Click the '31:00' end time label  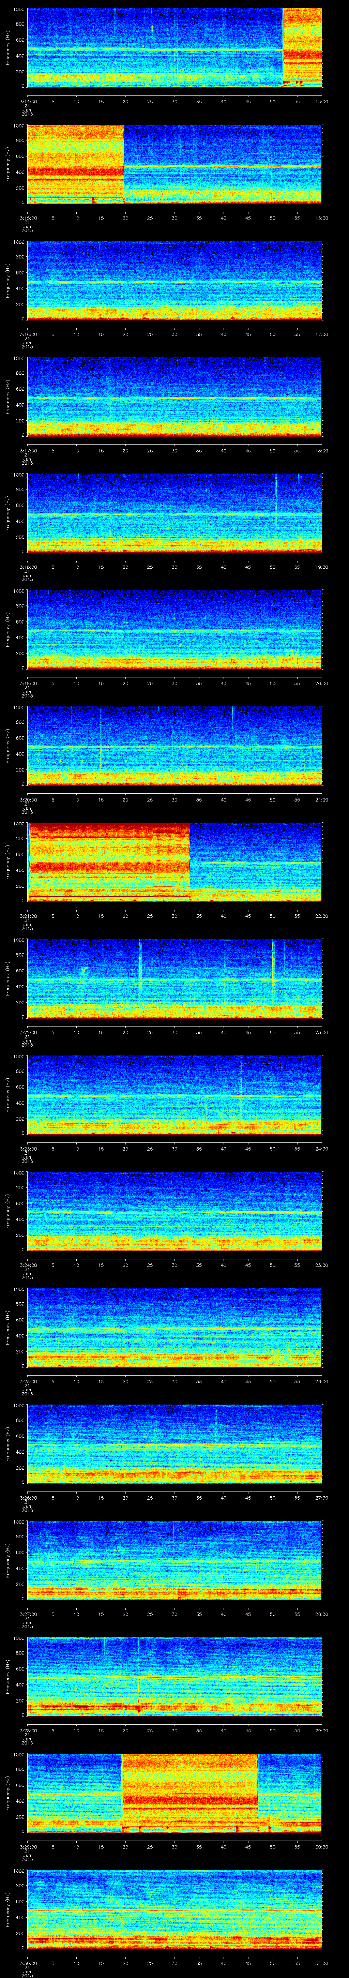[x=321, y=1963]
